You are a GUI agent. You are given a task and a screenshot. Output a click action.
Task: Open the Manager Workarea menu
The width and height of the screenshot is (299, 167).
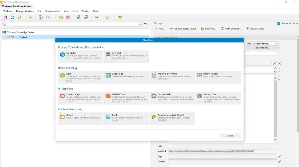25,11
